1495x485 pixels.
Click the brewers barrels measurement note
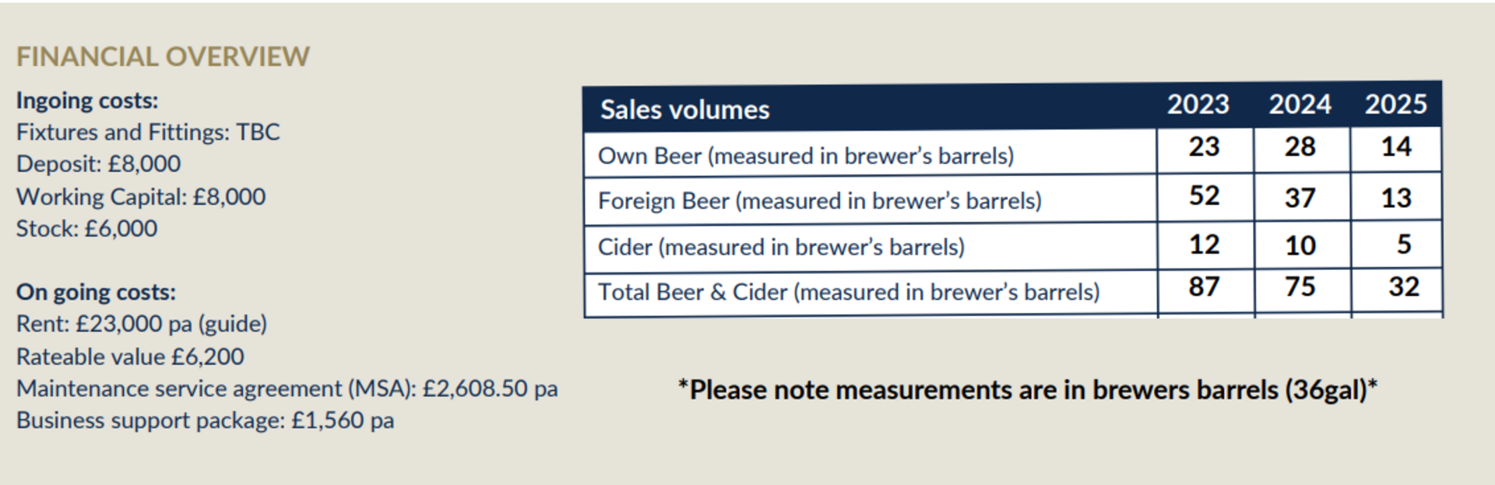click(x=1028, y=389)
